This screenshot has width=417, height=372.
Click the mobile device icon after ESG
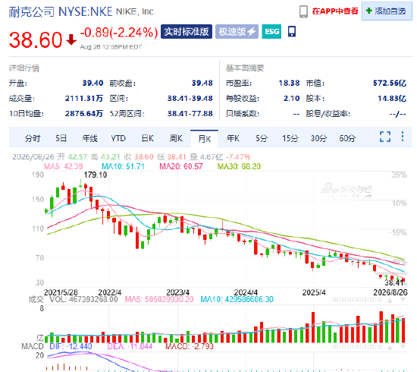tap(292, 31)
